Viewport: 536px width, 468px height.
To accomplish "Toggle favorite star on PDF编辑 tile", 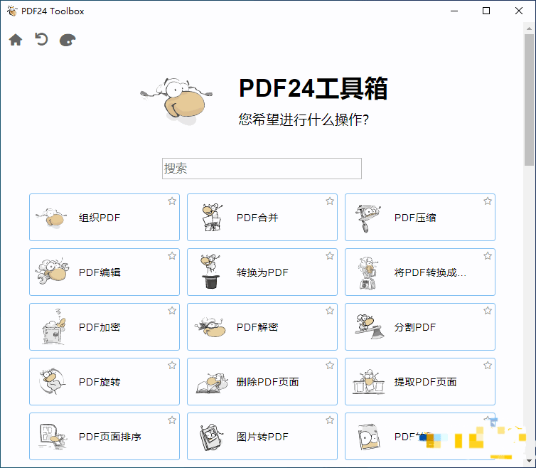I will tap(172, 256).
